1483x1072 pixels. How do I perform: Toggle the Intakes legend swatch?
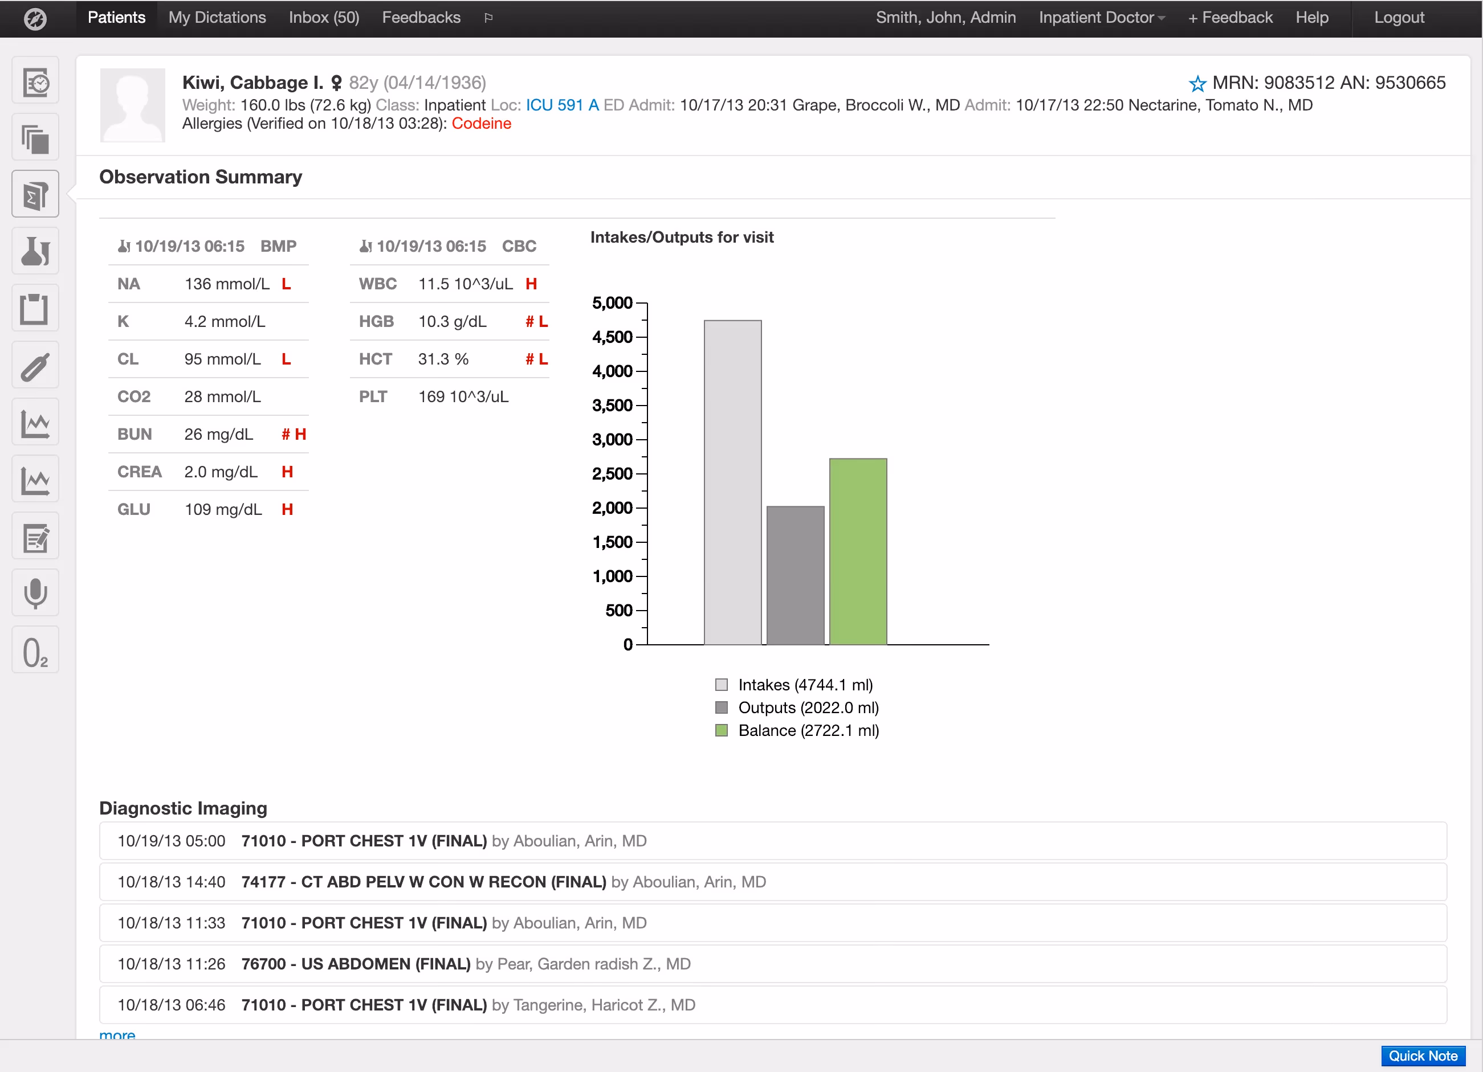(721, 684)
